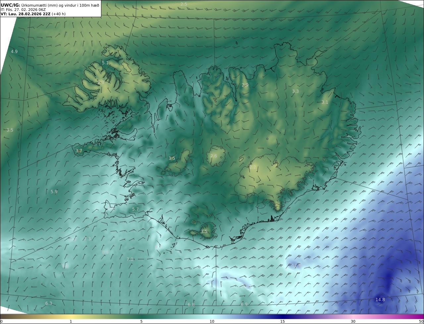The height and width of the screenshot is (324, 424).
Task: Click the "(+40 h)" forecast offset in the header
Action: click(x=59, y=14)
